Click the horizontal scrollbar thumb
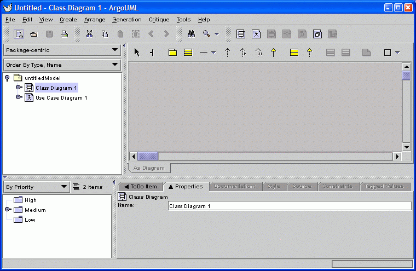 (x=148, y=157)
